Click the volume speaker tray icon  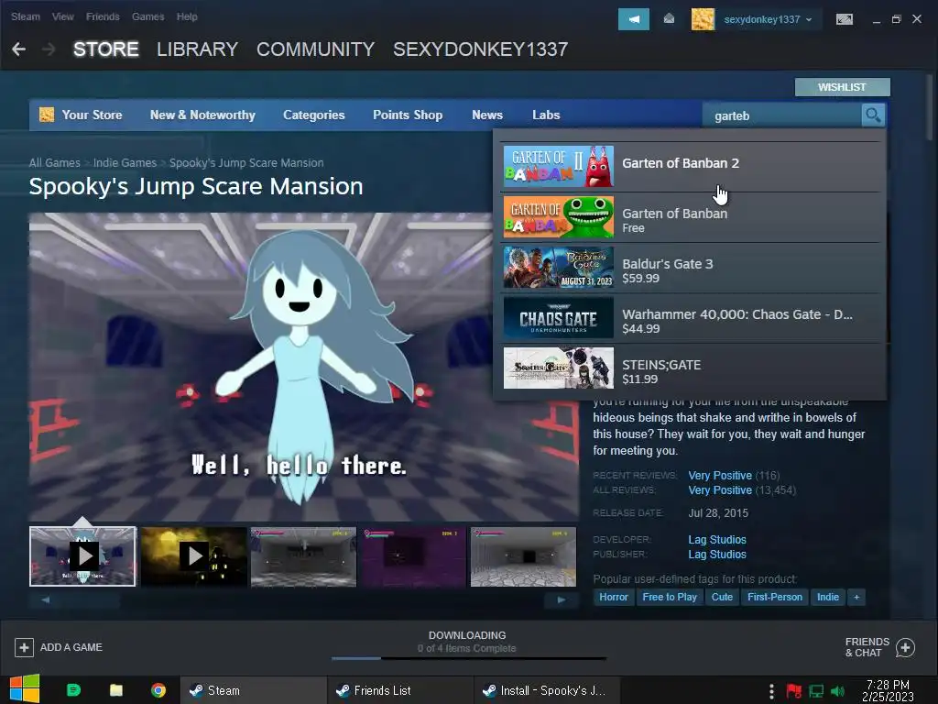837,691
